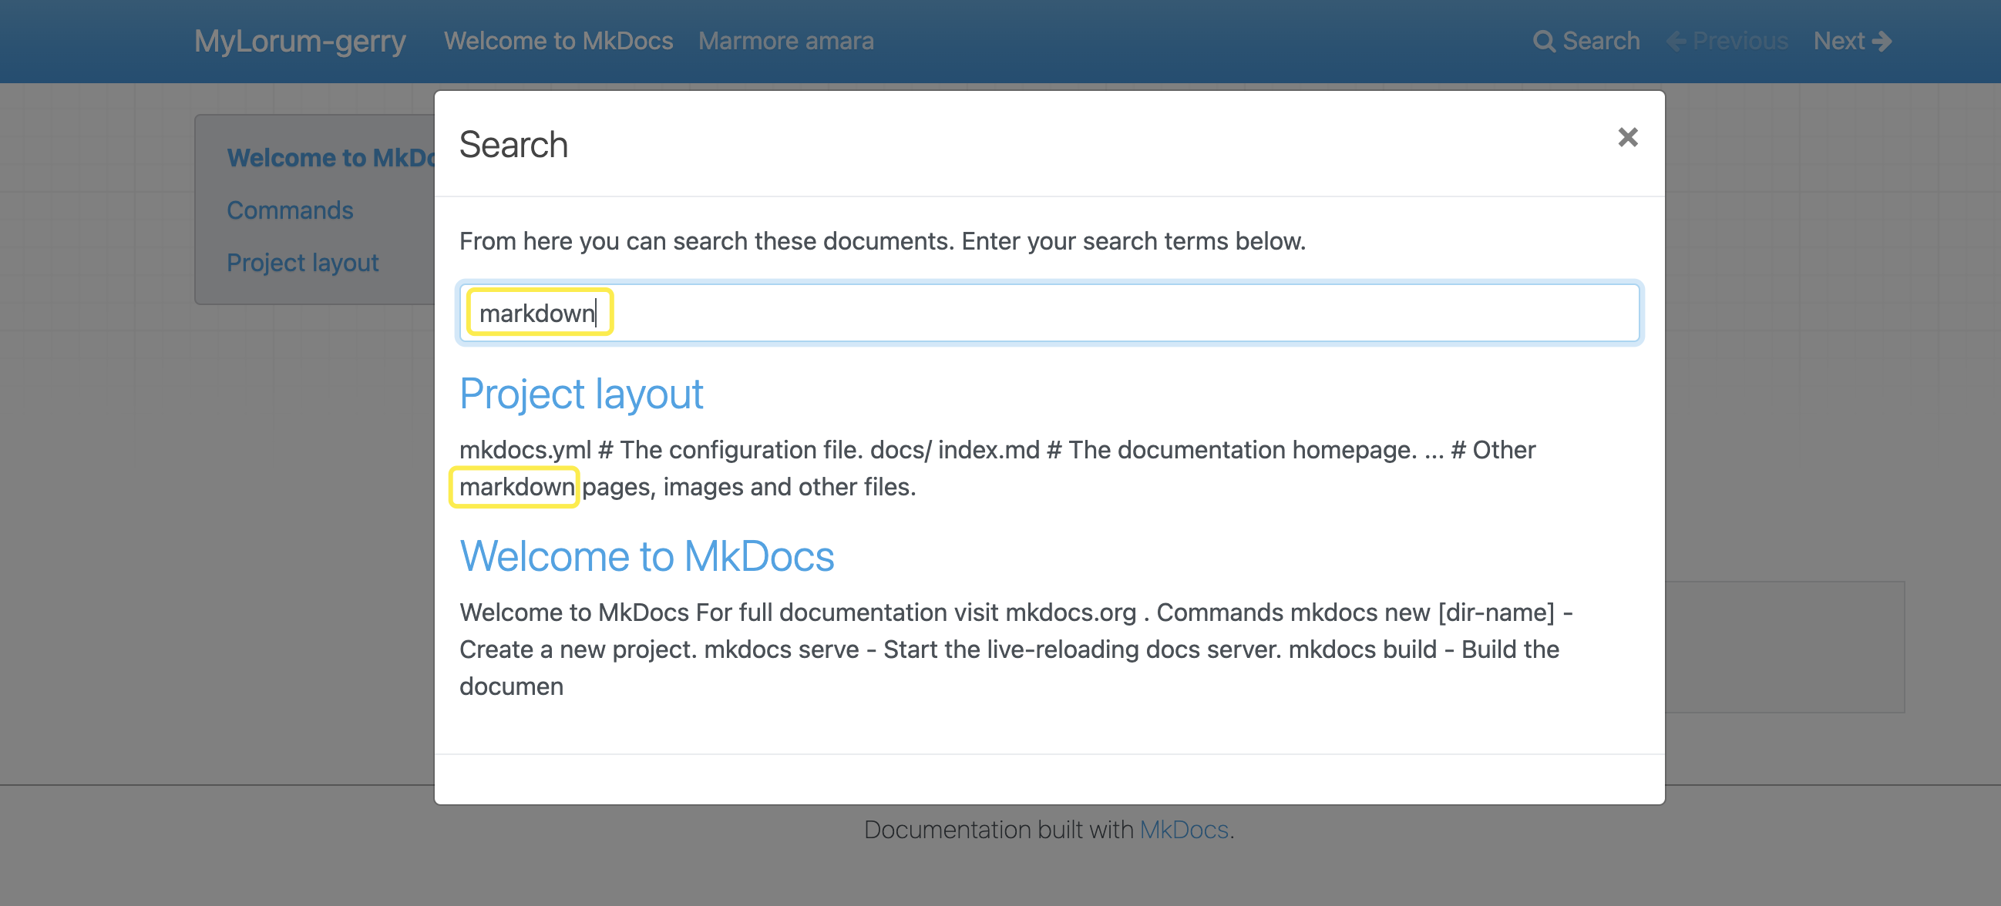Select Marmore amara in the navbar
This screenshot has height=906, width=2001.
786,41
